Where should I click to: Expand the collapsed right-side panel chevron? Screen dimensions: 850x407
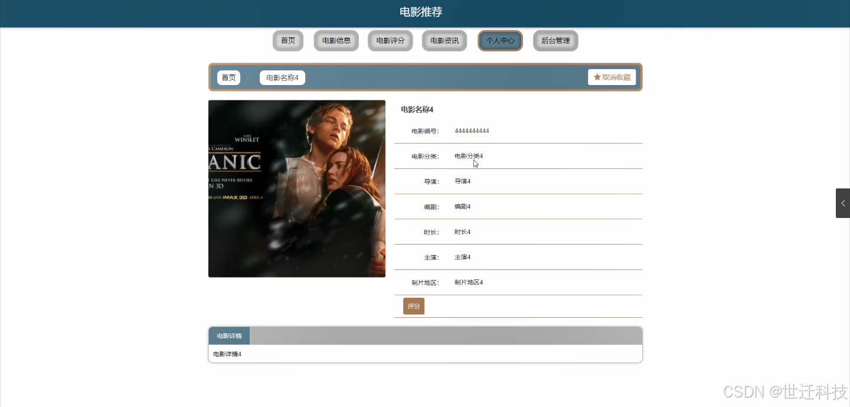[x=842, y=203]
